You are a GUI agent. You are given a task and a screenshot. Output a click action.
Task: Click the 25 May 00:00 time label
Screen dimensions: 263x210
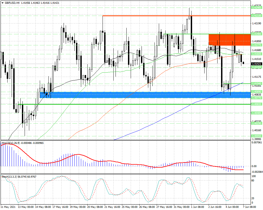coord(130,207)
